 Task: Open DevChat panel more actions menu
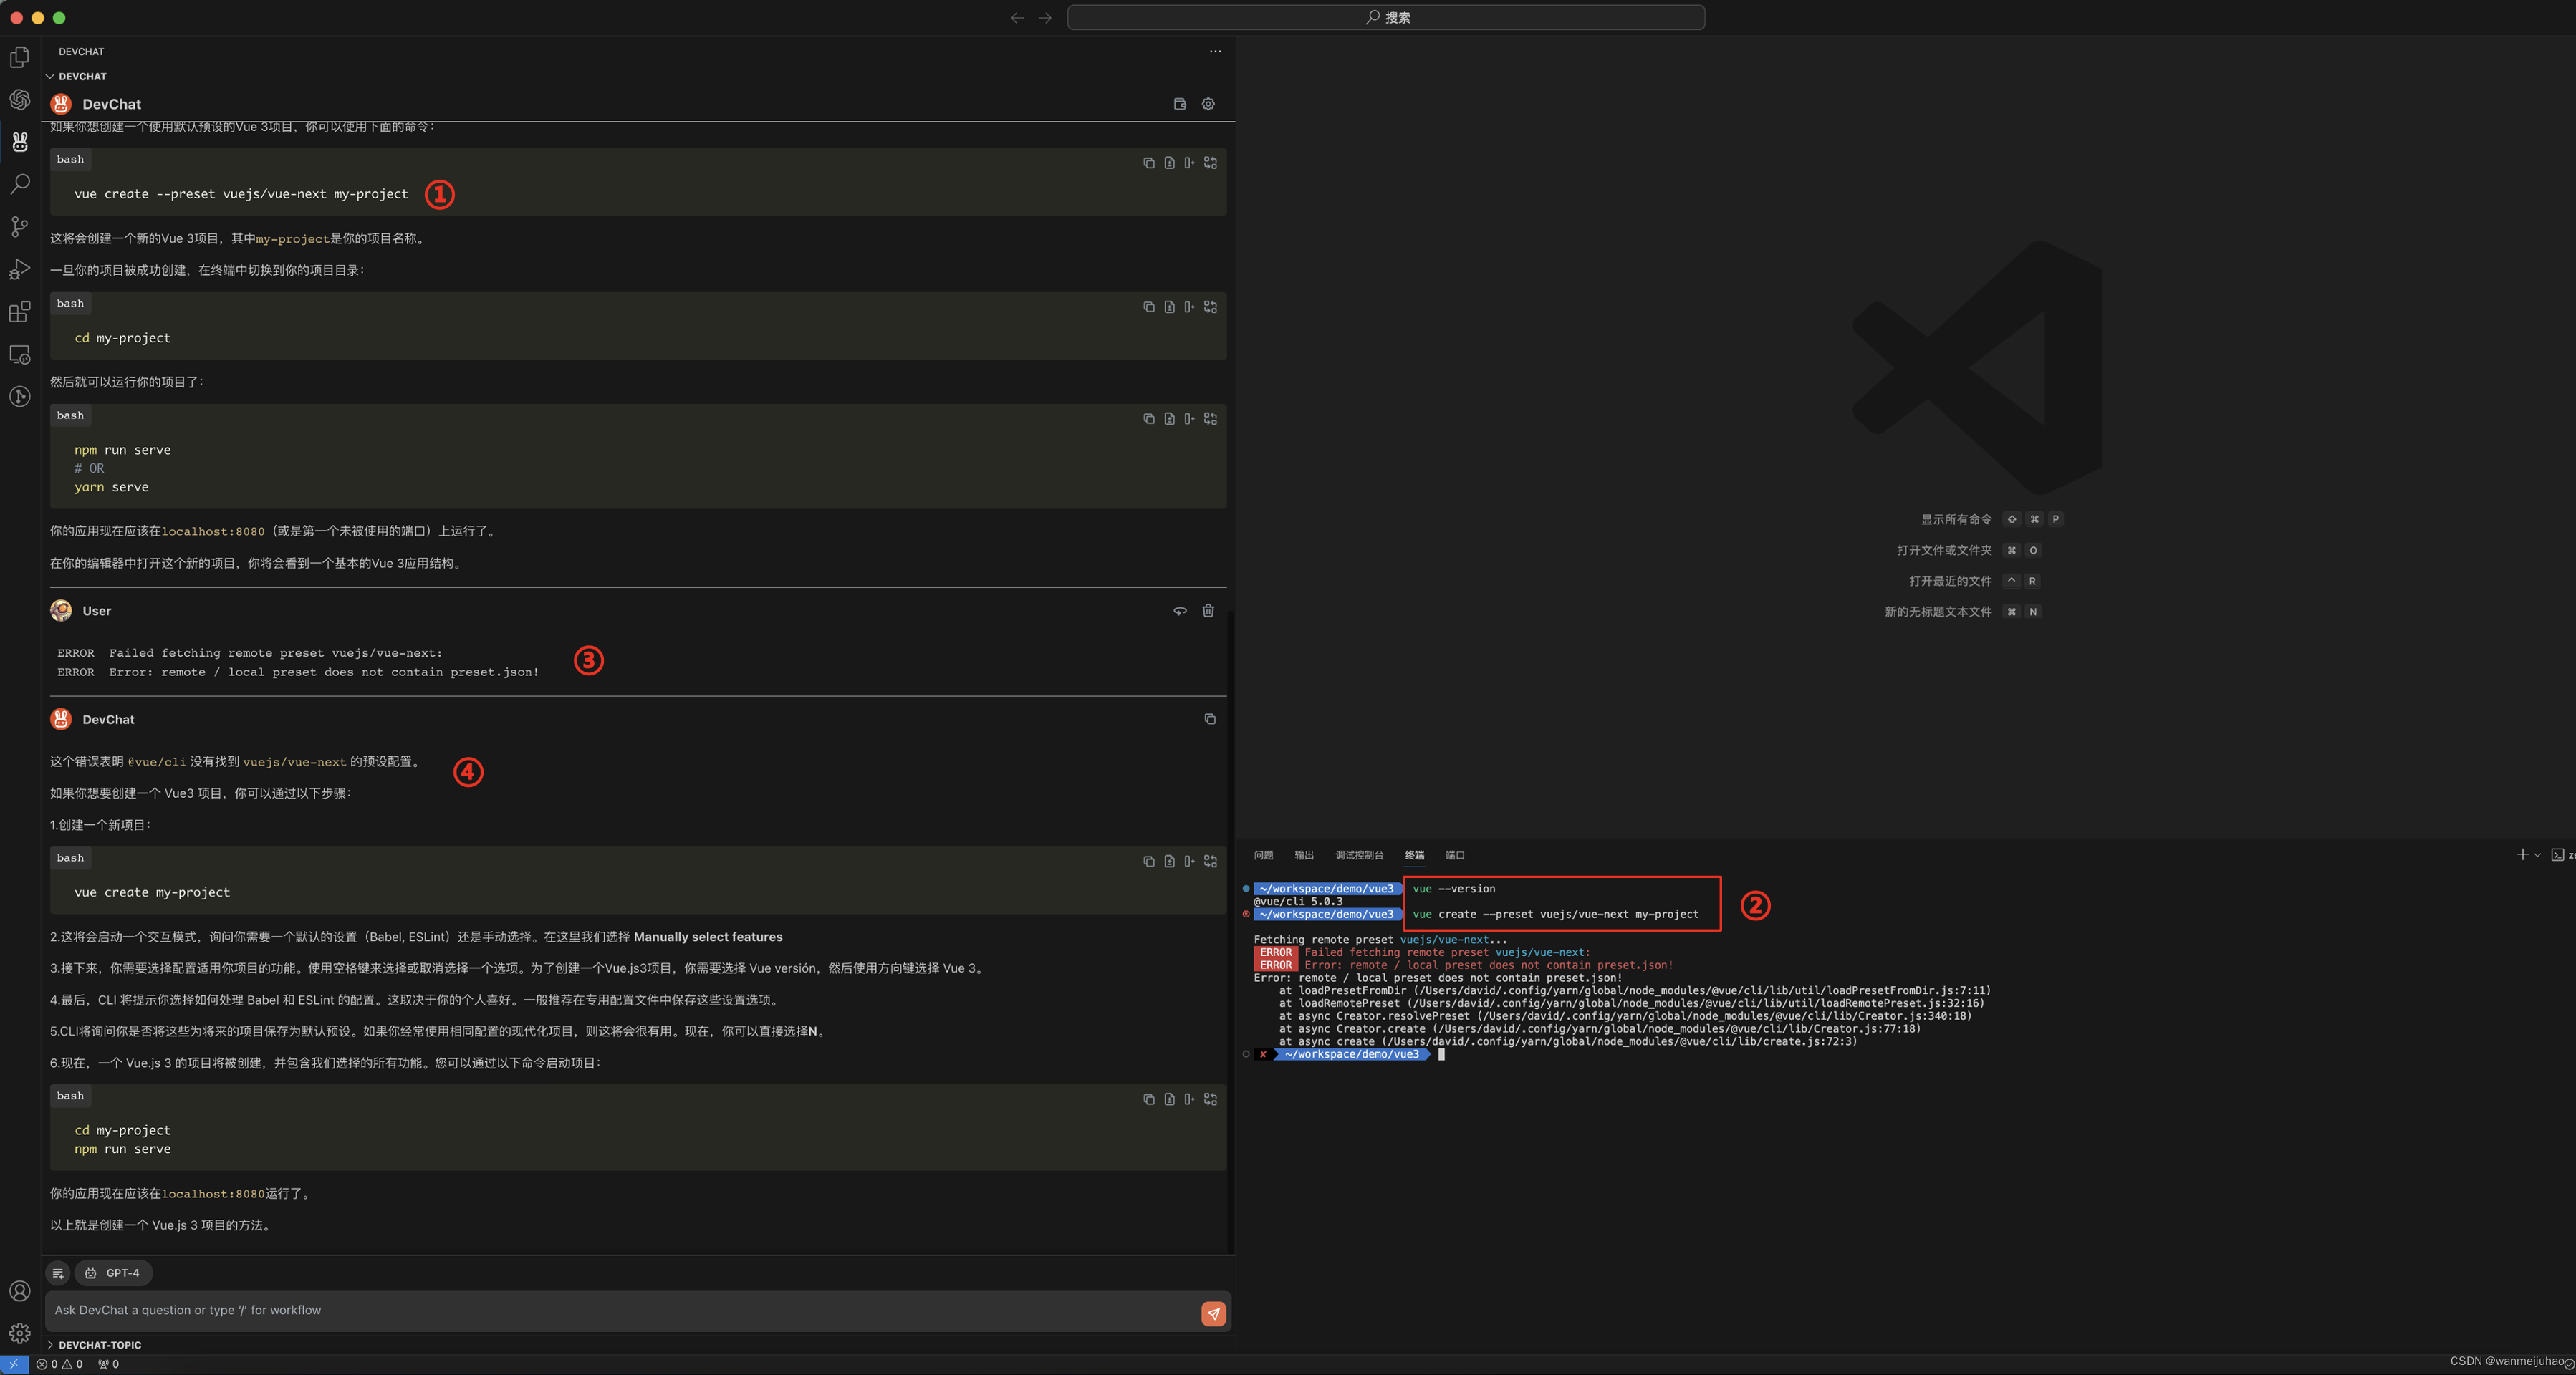(x=1215, y=51)
